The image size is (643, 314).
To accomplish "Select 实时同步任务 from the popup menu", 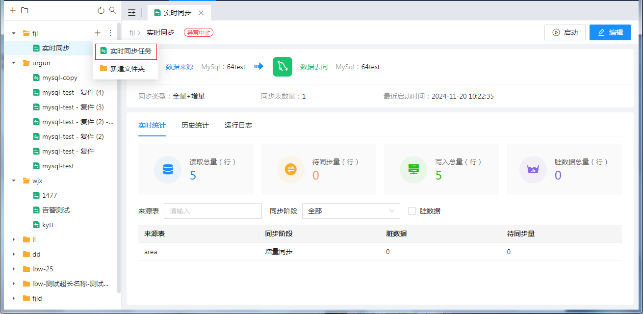I will 126,51.
